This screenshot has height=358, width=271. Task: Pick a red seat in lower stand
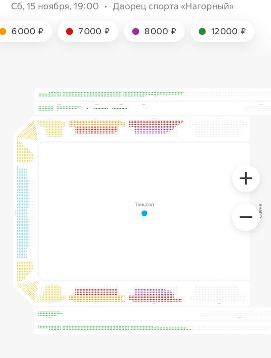pyautogui.click(x=96, y=292)
